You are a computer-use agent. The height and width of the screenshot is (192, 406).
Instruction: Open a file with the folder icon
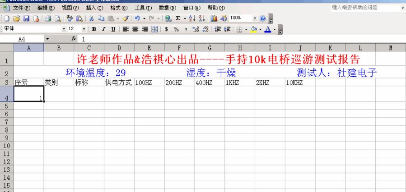tap(17, 18)
